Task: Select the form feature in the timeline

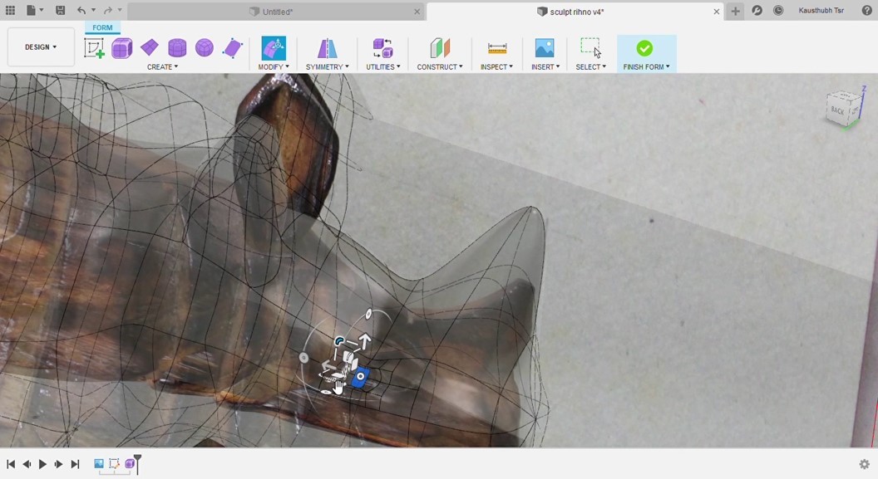Action: [x=130, y=463]
